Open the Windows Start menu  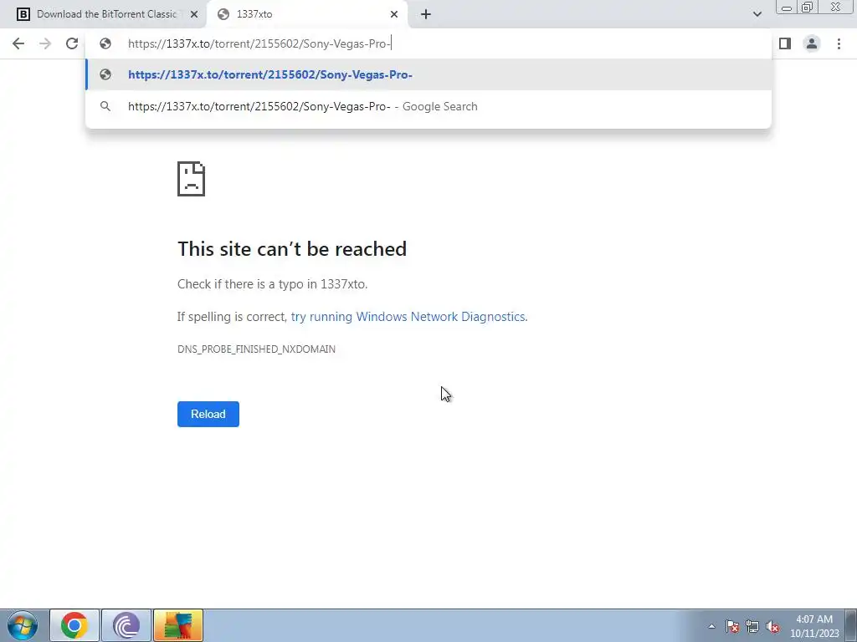pyautogui.click(x=22, y=625)
